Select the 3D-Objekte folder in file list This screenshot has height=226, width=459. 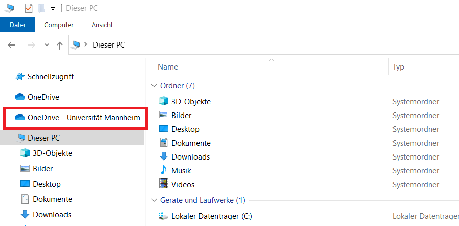(x=191, y=101)
